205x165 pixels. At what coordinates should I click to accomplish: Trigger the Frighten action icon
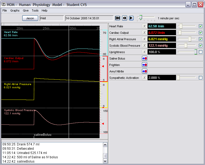pos(145,65)
